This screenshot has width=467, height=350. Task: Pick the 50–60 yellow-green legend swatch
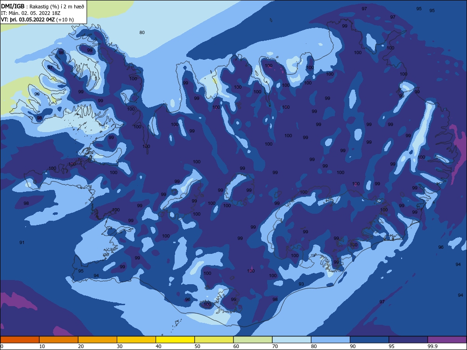pyautogui.click(x=214, y=340)
